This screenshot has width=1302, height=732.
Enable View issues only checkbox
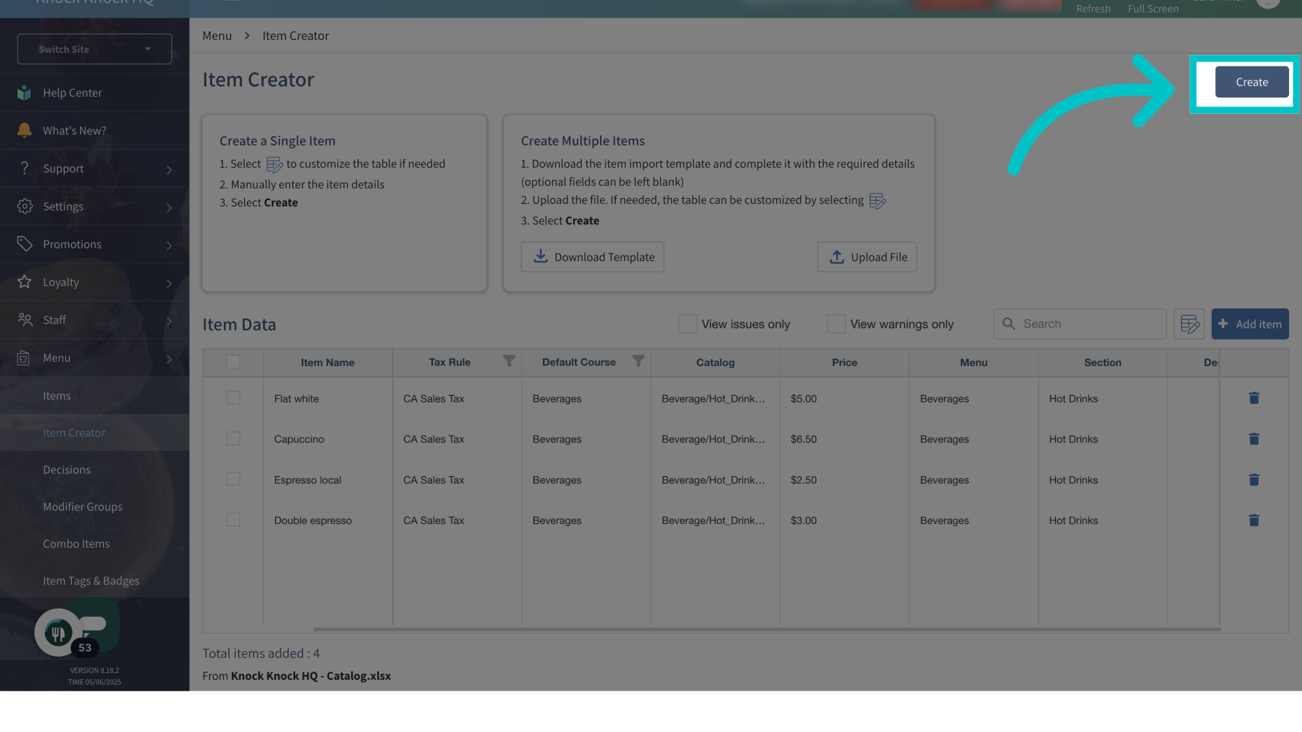[688, 324]
